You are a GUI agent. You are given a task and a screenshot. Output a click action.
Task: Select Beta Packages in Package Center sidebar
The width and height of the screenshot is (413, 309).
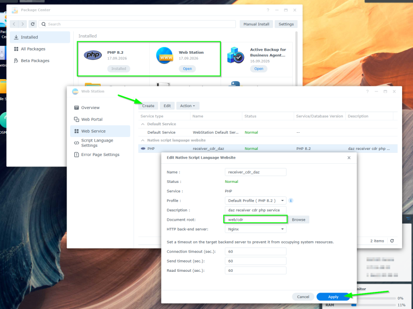(x=40, y=60)
